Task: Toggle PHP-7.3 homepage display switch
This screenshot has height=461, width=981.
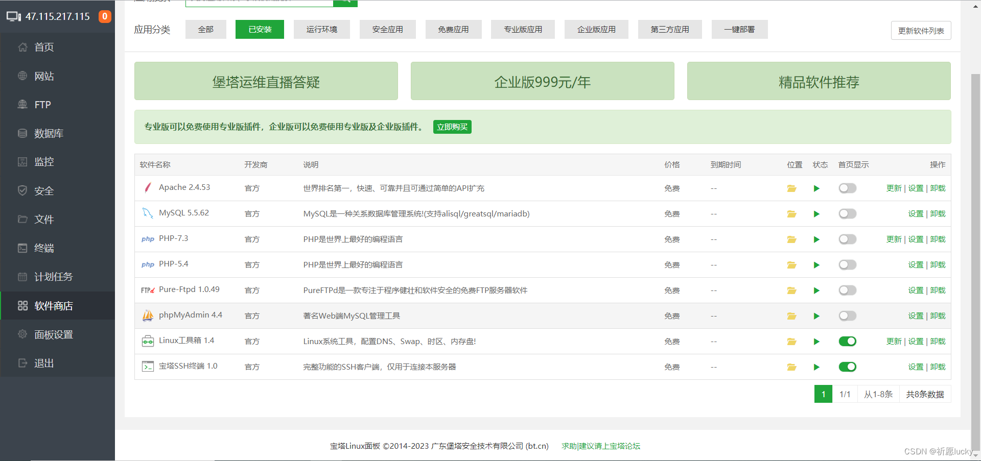Action: [847, 239]
